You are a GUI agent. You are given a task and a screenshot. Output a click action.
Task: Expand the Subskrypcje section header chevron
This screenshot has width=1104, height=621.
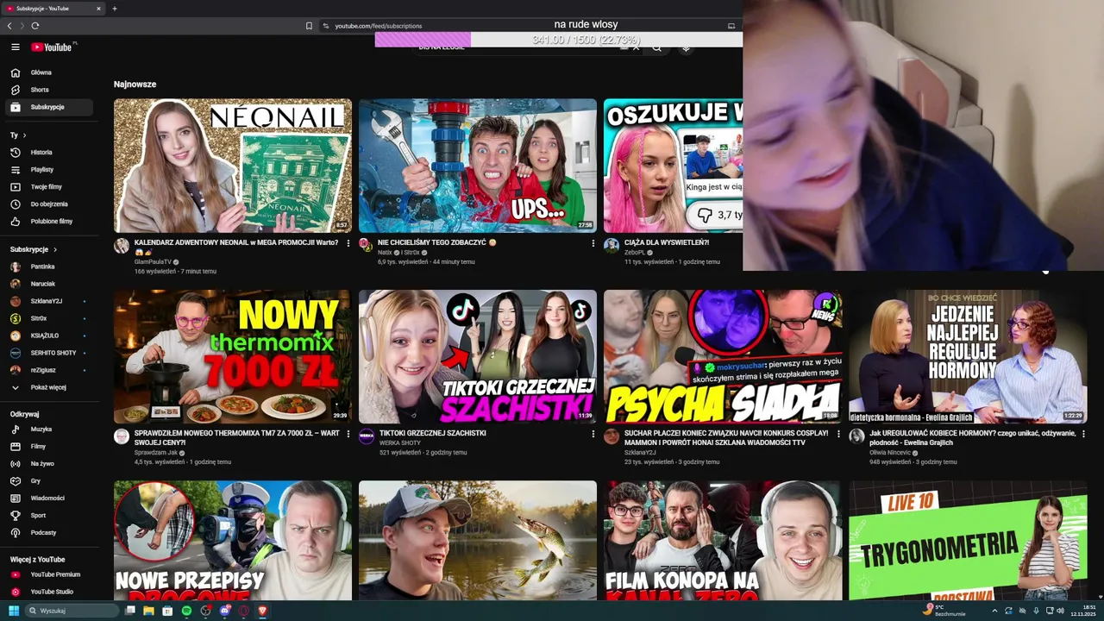tap(55, 249)
